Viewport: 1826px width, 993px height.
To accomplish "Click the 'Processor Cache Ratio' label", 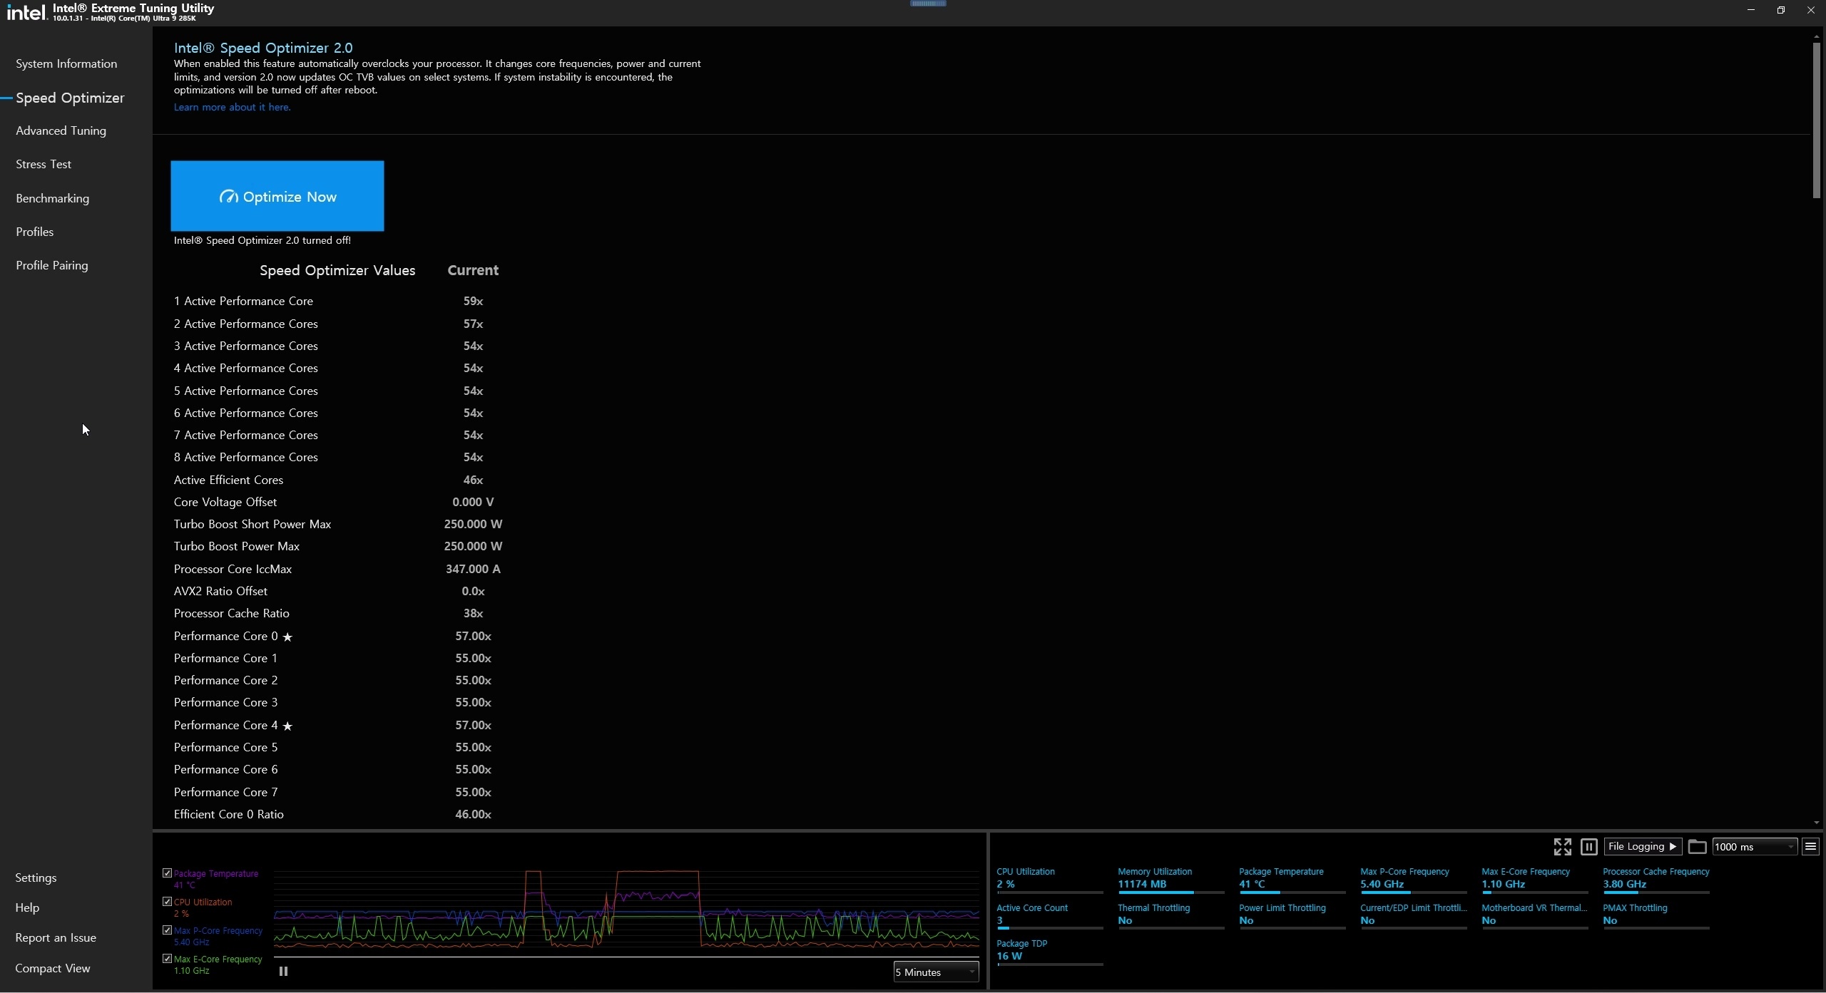I will pos(232,613).
